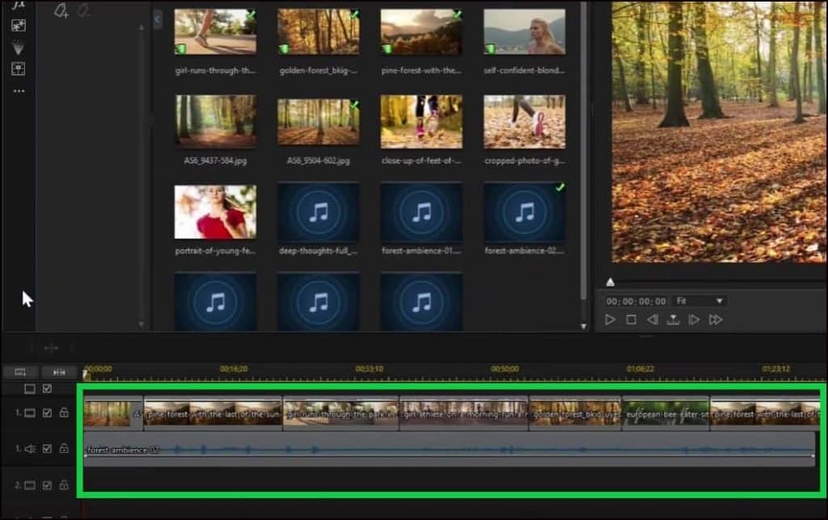Image resolution: width=828 pixels, height=520 pixels.
Task: Uncheck video track 1 enable checkbox
Action: click(47, 413)
